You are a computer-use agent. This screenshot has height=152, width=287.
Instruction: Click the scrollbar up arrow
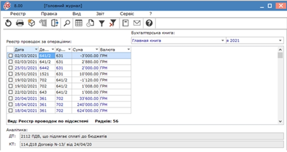coord(280,50)
